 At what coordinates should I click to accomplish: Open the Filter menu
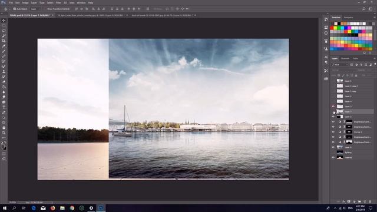coord(58,2)
